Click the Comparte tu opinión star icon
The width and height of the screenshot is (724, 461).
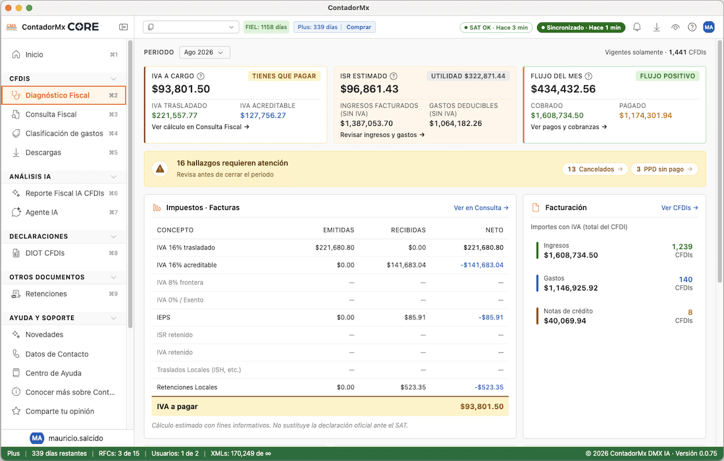coord(16,411)
